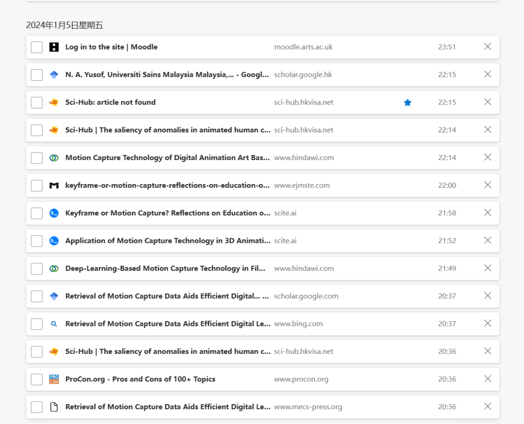Select the checkbox for N. A. Yusof Google Scholar

click(37, 75)
